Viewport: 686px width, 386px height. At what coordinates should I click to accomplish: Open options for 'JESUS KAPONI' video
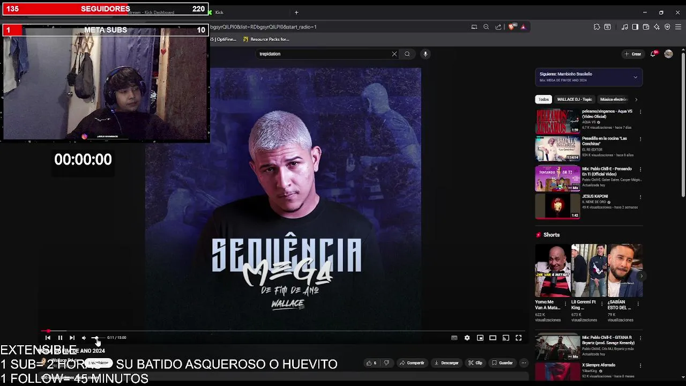click(640, 197)
